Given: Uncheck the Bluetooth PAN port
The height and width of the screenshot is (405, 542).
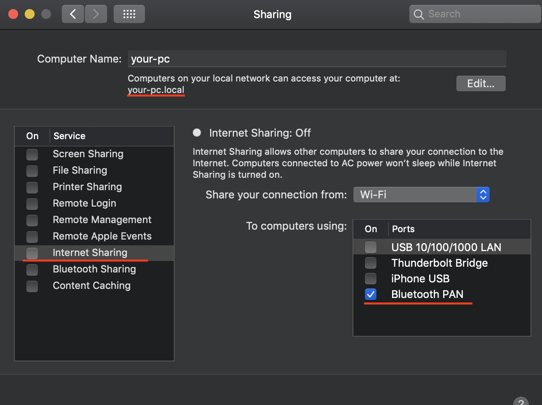Looking at the screenshot, I should tap(371, 294).
